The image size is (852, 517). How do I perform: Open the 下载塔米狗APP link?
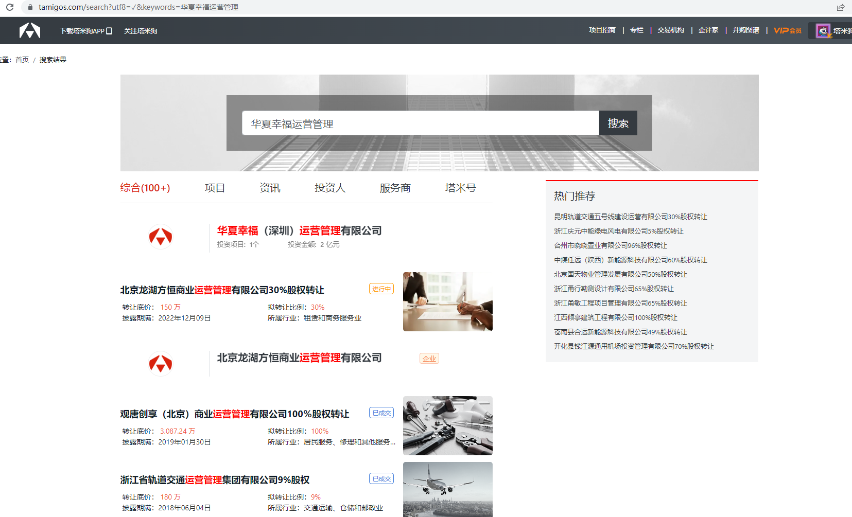click(x=82, y=31)
